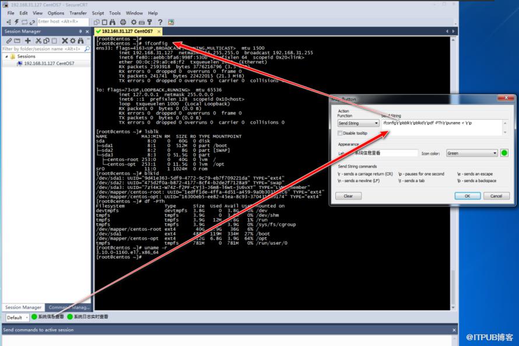Open the Function dropdown showing Send String
This screenshot has width=519, height=346.
point(358,123)
